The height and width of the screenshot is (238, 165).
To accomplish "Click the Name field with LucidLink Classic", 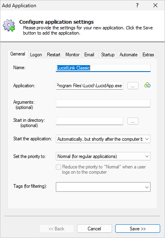I will click(x=103, y=68).
